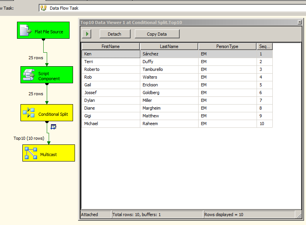Click Total rows: 10, buffers: 1 status
The width and height of the screenshot is (306, 225).
point(157,215)
